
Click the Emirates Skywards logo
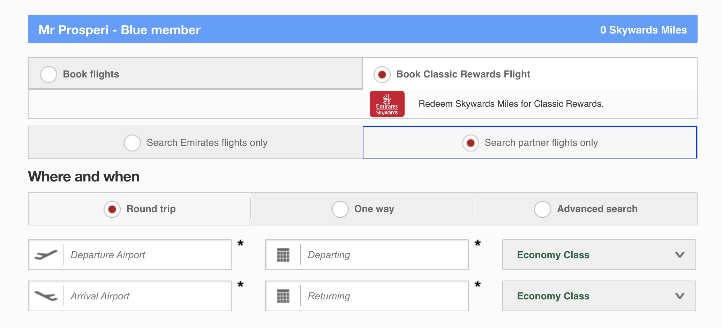click(387, 104)
